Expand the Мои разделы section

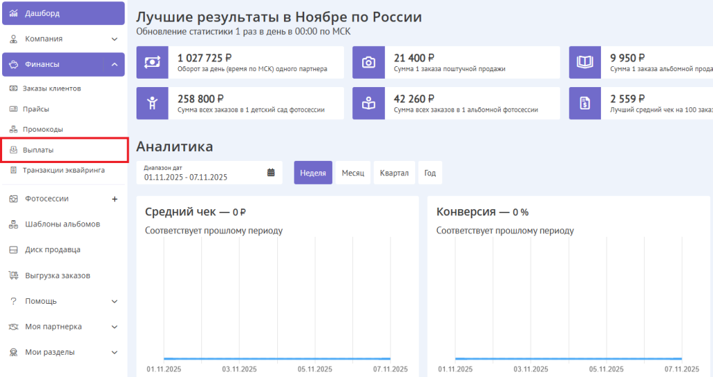click(114, 352)
